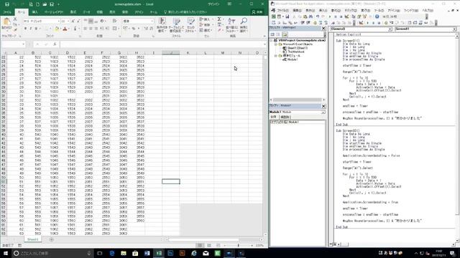Select Module1 in VBA project tree
460x258 pixels.
pyautogui.click(x=293, y=59)
